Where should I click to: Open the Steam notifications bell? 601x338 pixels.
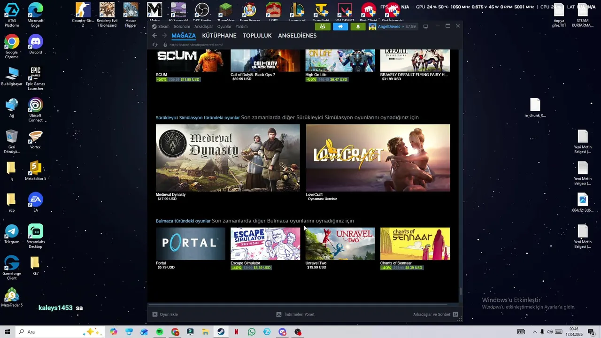[x=358, y=26]
